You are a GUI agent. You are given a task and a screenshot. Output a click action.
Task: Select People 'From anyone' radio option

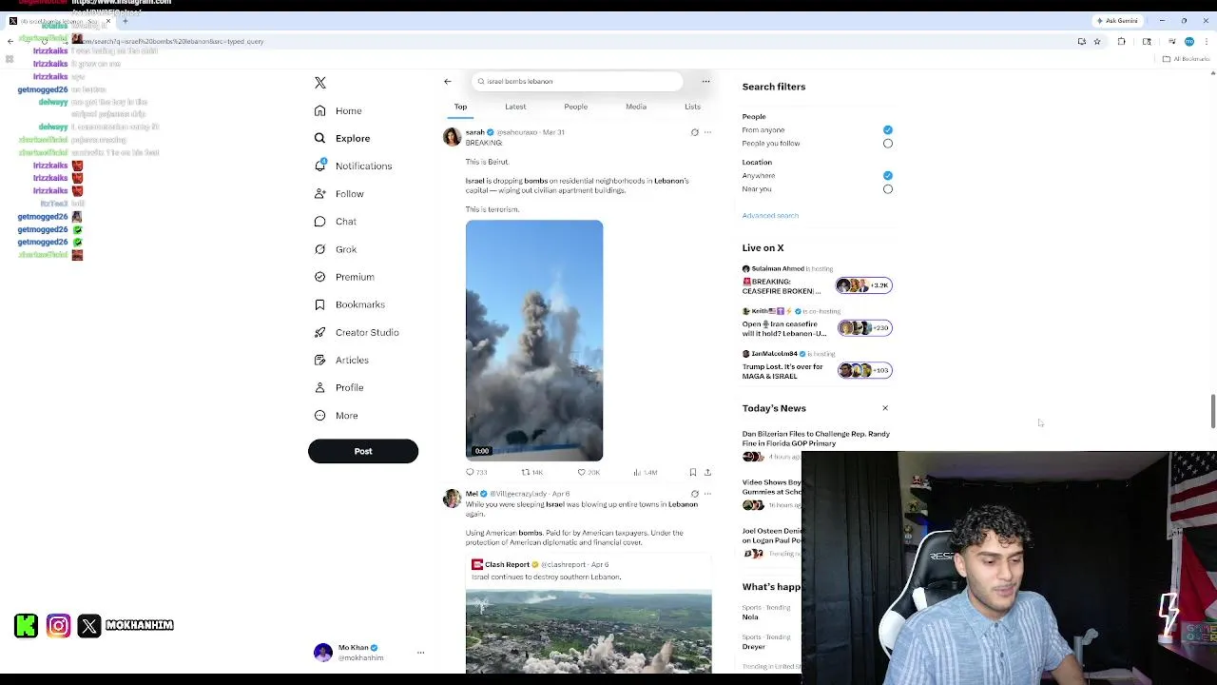[887, 130]
